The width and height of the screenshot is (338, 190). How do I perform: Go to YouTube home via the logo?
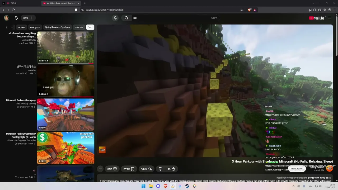tap(317, 18)
